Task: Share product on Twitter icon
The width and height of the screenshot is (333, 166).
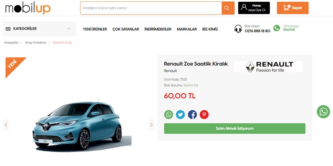Action: [x=180, y=115]
